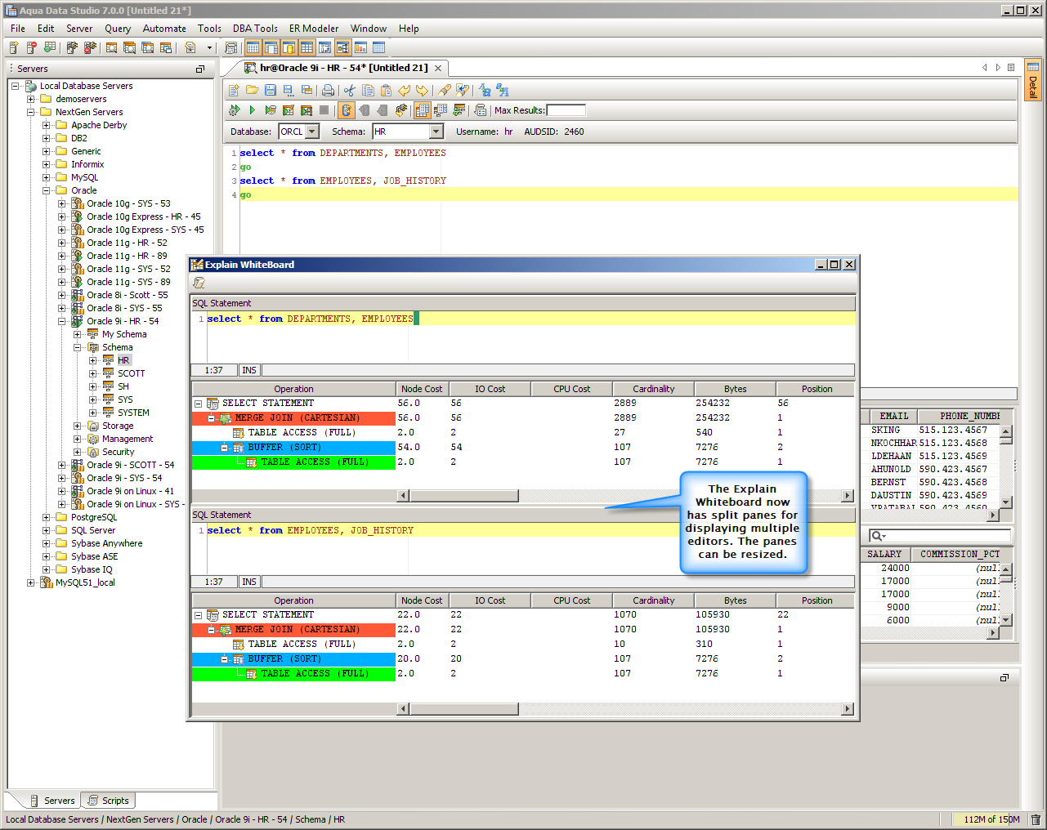Click the script icon before the main toolbar dropdown arrow

point(190,48)
